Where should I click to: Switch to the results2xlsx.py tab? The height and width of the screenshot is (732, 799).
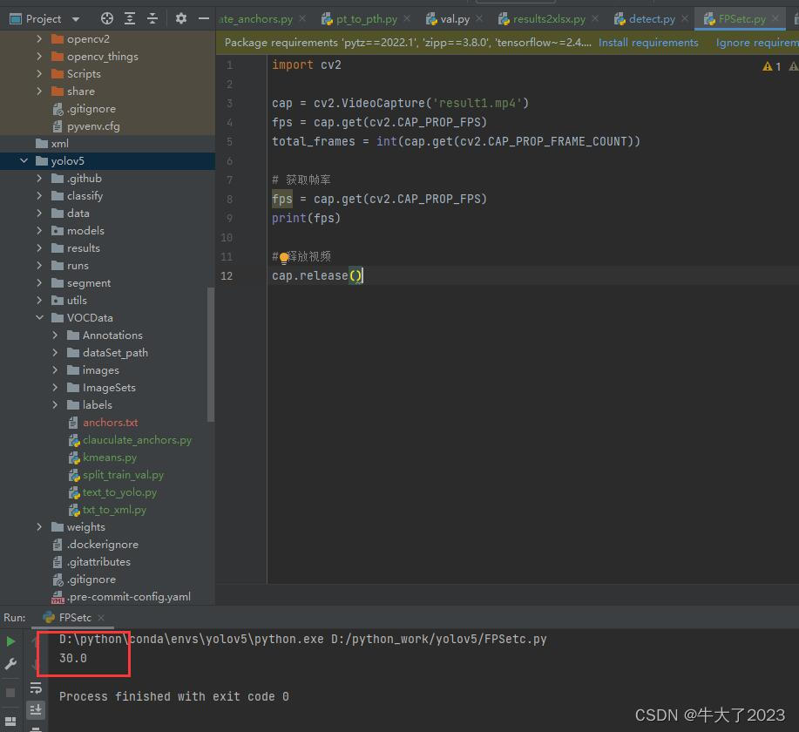[549, 19]
